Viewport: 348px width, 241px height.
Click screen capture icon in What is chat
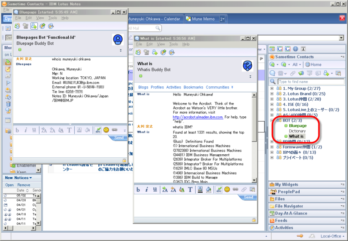tap(252, 190)
